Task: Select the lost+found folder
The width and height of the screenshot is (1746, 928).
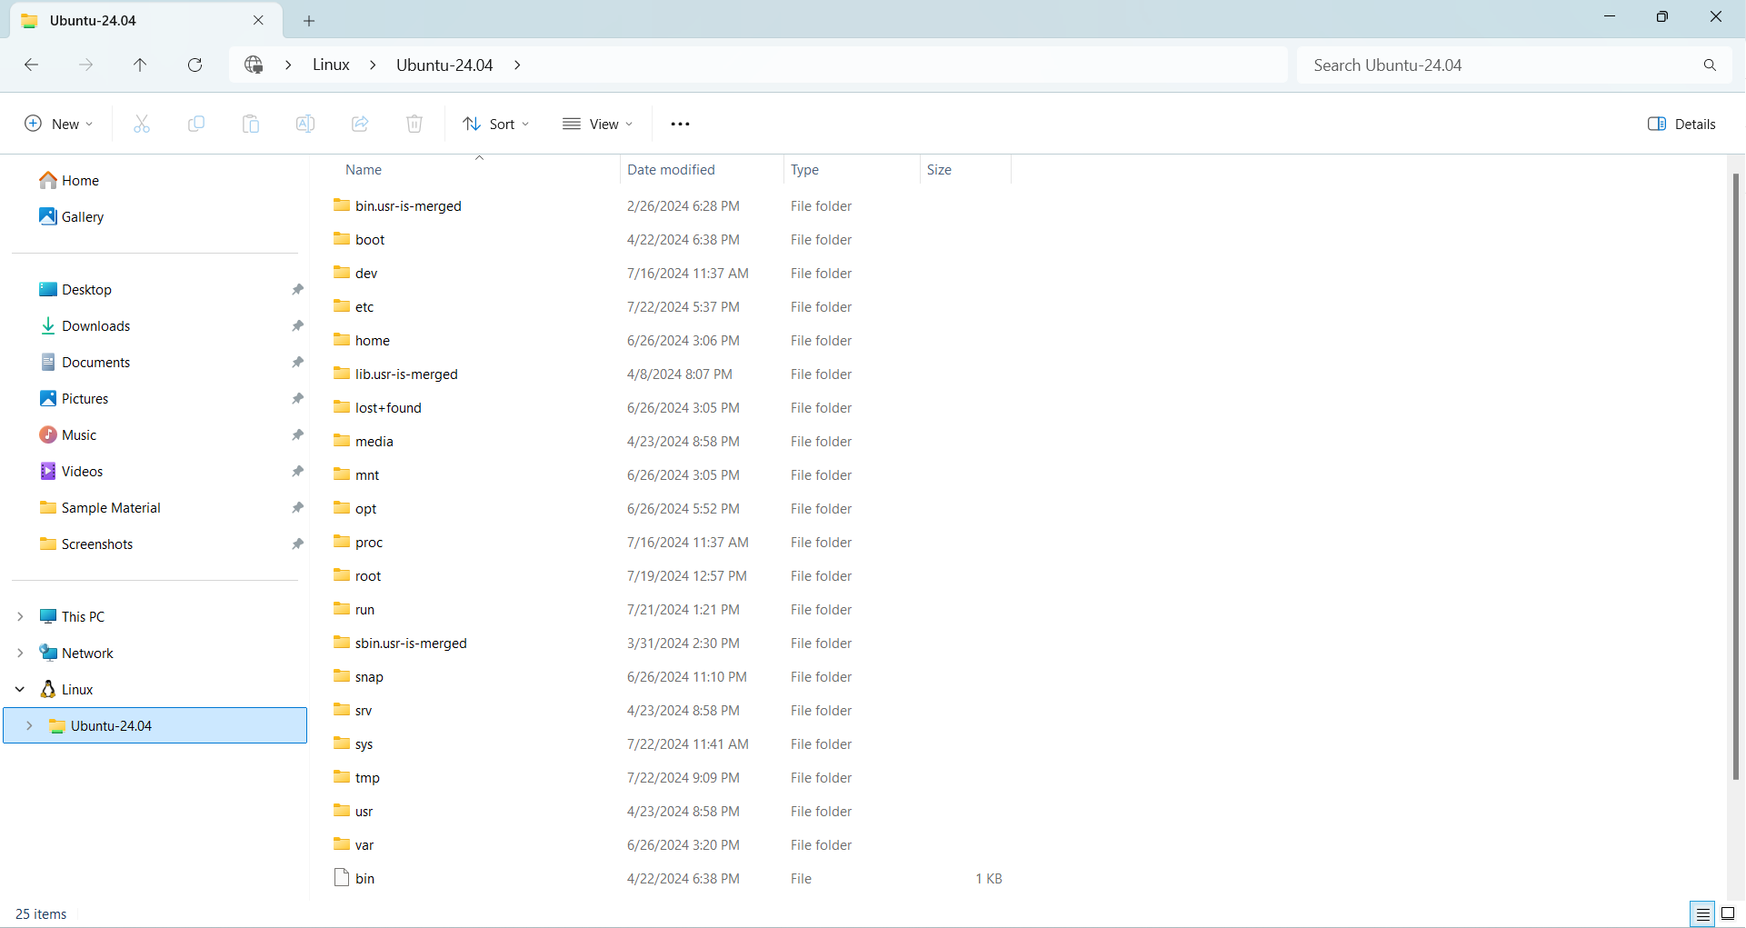Action: click(378, 408)
